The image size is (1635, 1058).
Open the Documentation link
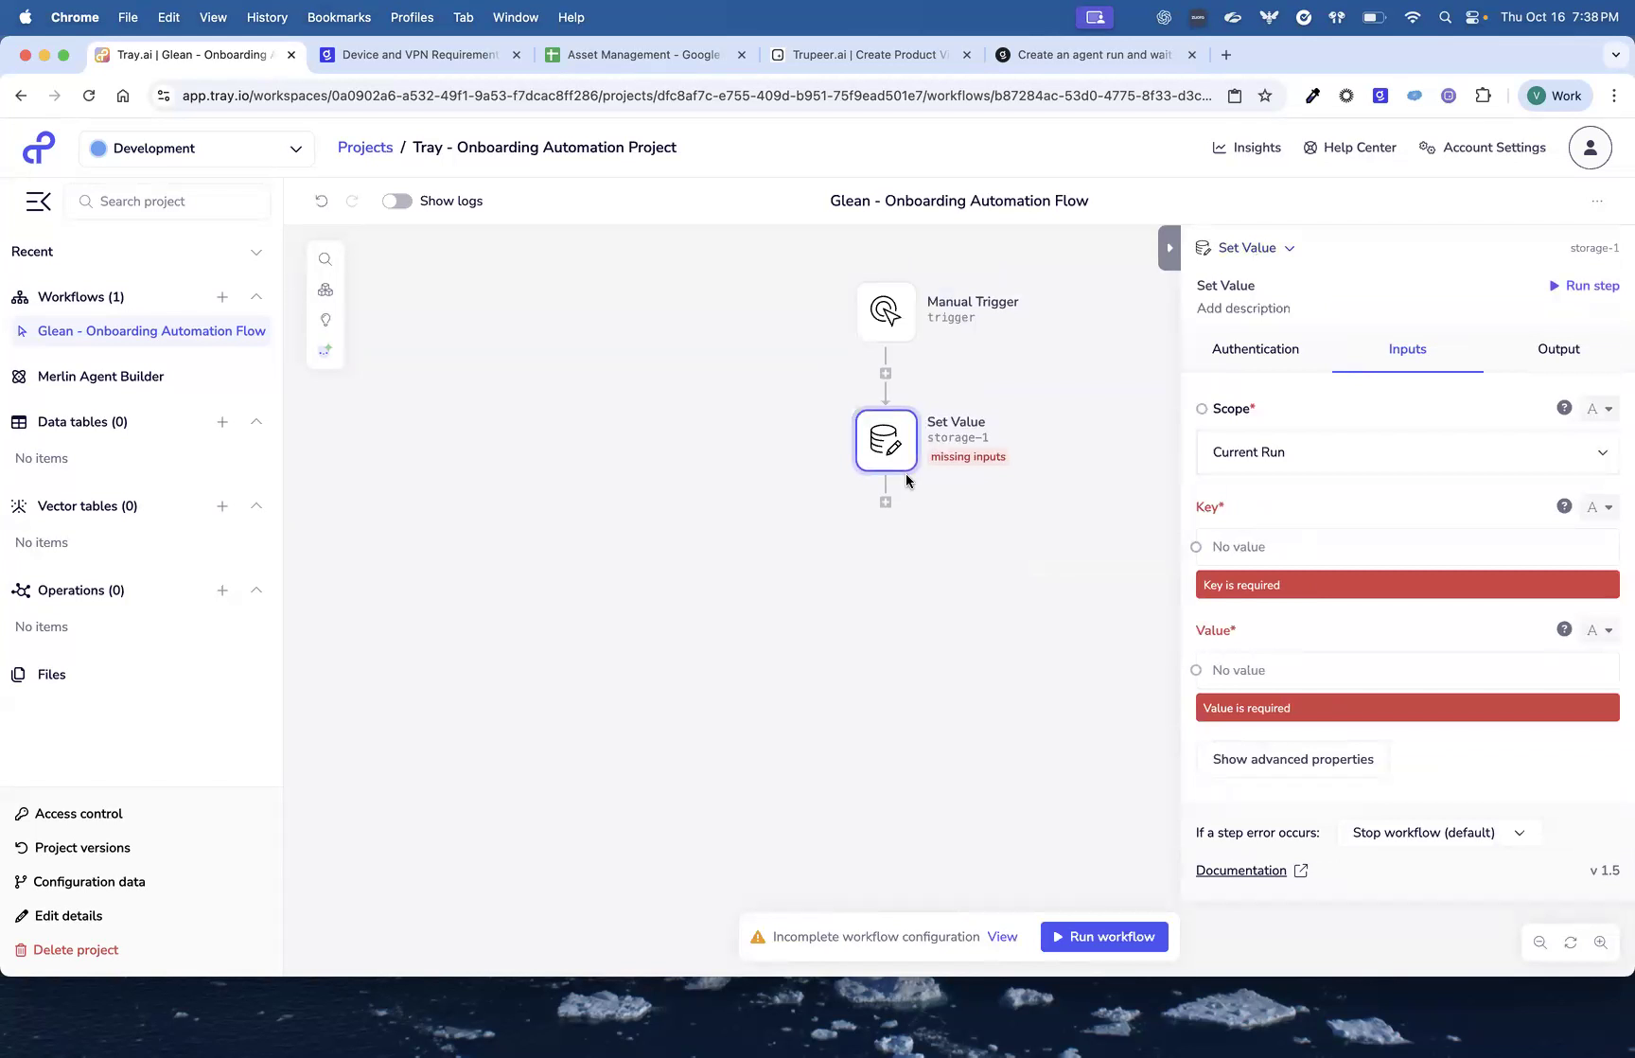tap(1241, 870)
